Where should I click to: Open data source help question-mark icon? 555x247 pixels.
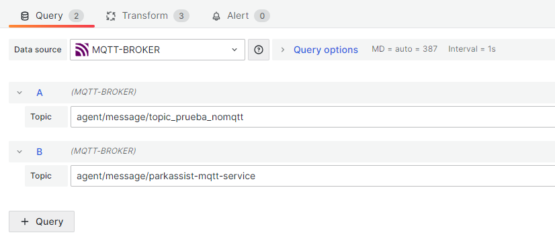(259, 50)
